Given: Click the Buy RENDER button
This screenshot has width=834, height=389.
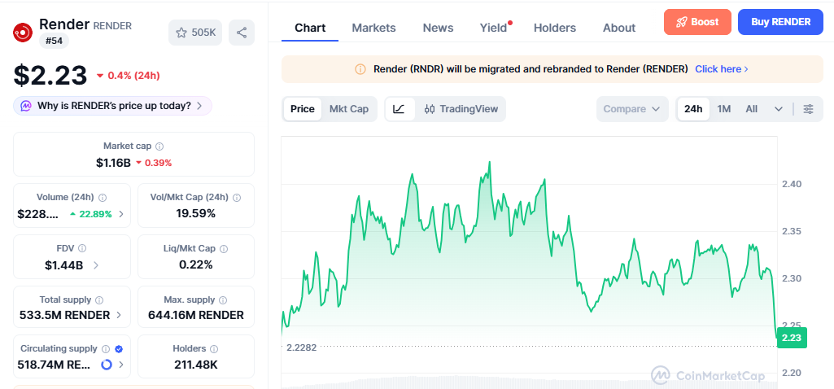Looking at the screenshot, I should [x=780, y=22].
